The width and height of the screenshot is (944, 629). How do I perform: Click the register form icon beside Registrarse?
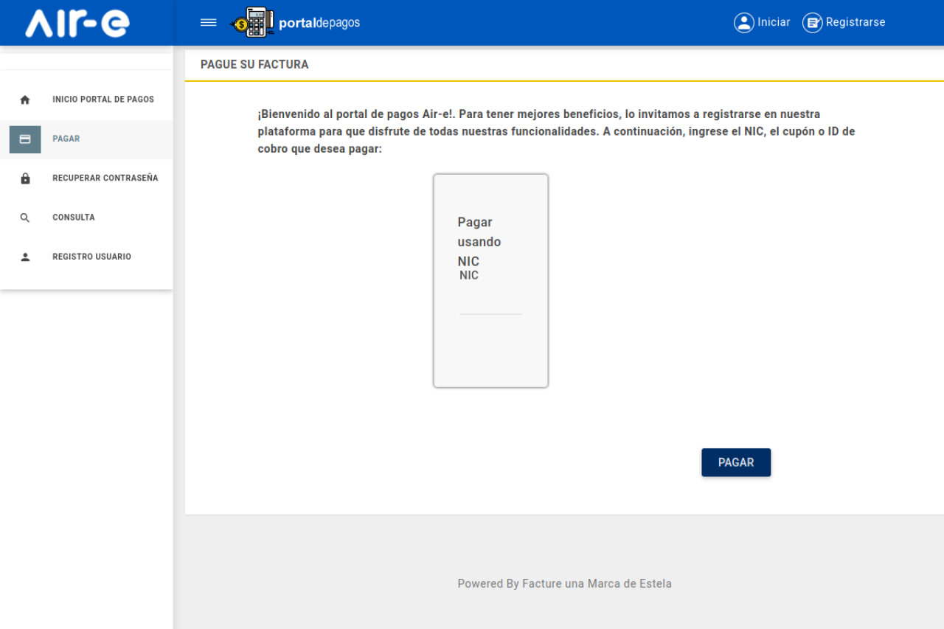(x=812, y=23)
